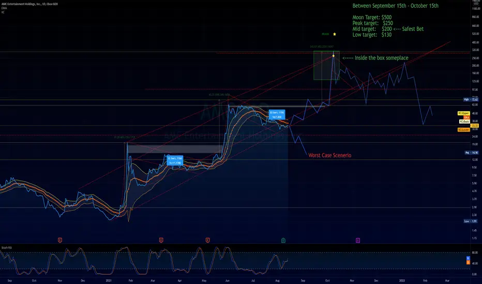Select the EMA indicator legend top-left
Image resolution: width=482 pixels, height=284 pixels.
point(4,8)
